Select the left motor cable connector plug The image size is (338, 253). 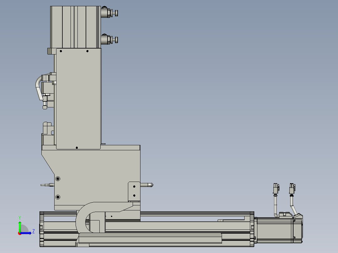tap(276, 188)
